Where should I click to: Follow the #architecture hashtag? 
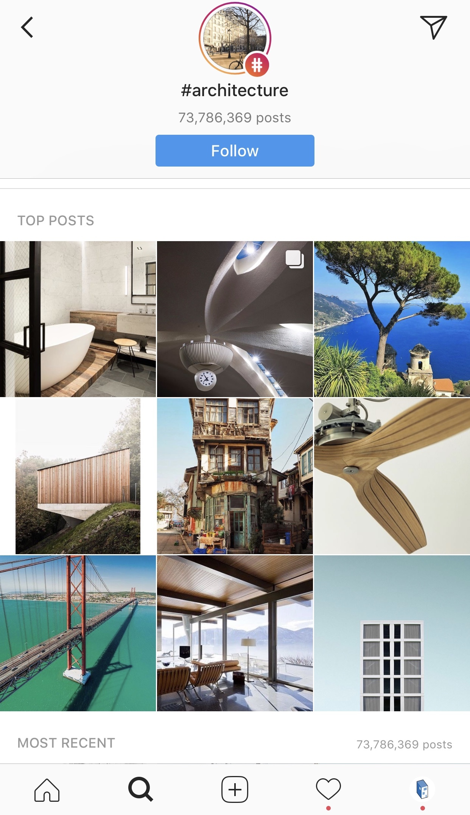(235, 151)
